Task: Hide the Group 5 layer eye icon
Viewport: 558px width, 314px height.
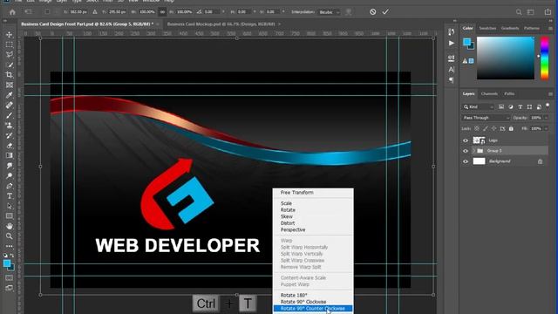Action: [x=466, y=151]
